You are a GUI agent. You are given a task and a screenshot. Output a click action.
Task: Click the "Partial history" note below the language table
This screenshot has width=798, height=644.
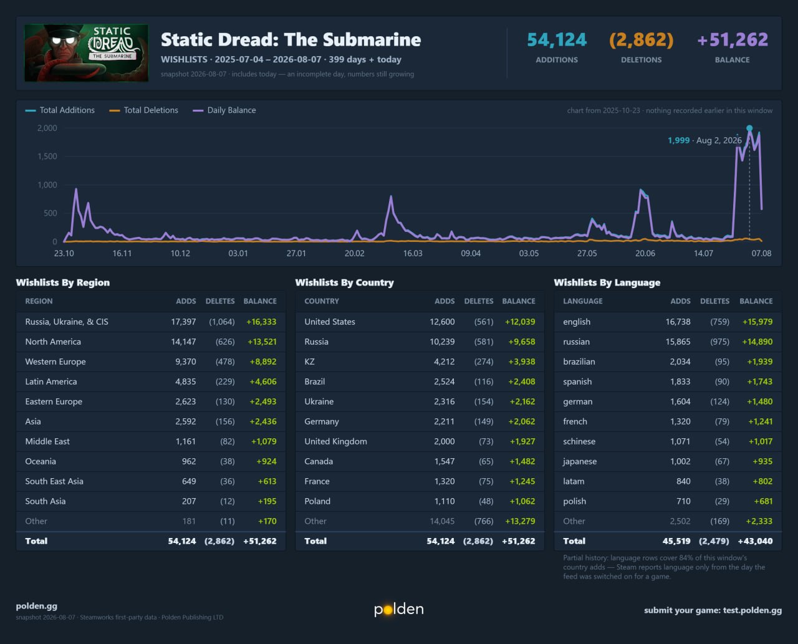click(664, 567)
